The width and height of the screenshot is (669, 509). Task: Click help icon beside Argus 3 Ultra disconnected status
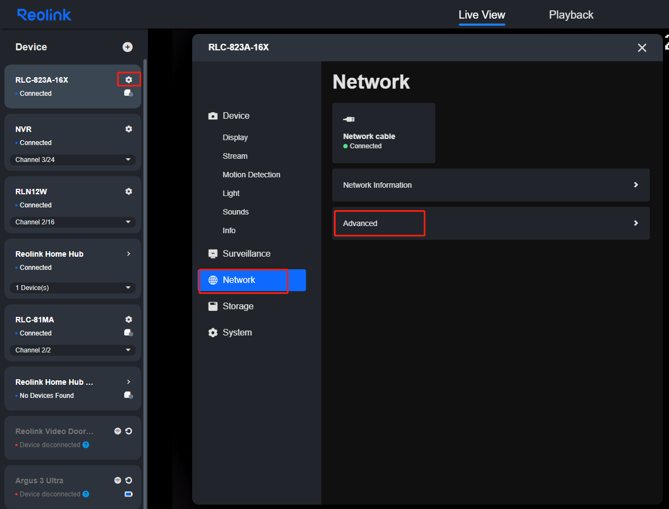(86, 494)
